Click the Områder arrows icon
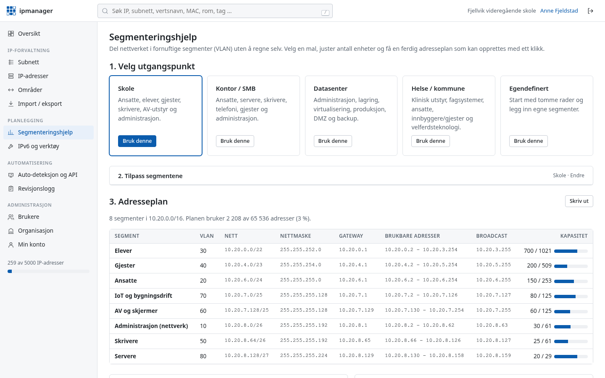605x378 pixels. click(x=11, y=90)
